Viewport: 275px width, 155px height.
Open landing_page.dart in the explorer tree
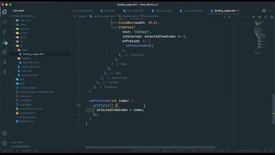(x=34, y=54)
